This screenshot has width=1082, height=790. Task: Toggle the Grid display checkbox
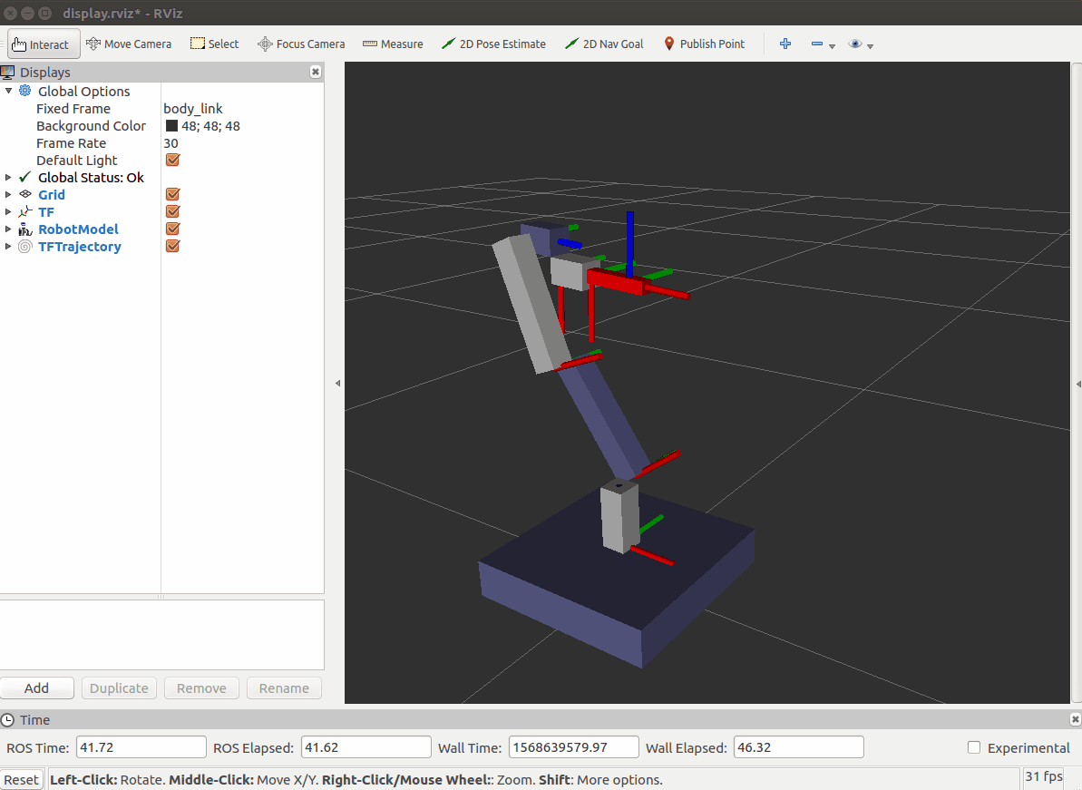point(172,194)
